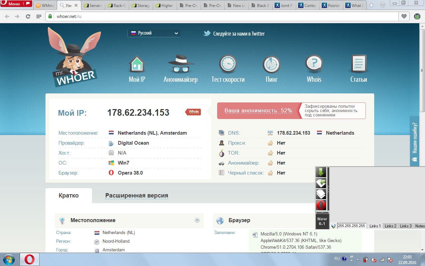425x266 pixels.
Task: Switch to the Storage tab
Action: (x=141, y=6)
